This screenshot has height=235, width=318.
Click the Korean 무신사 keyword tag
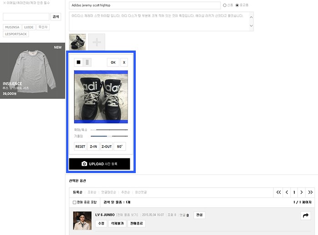(x=43, y=27)
